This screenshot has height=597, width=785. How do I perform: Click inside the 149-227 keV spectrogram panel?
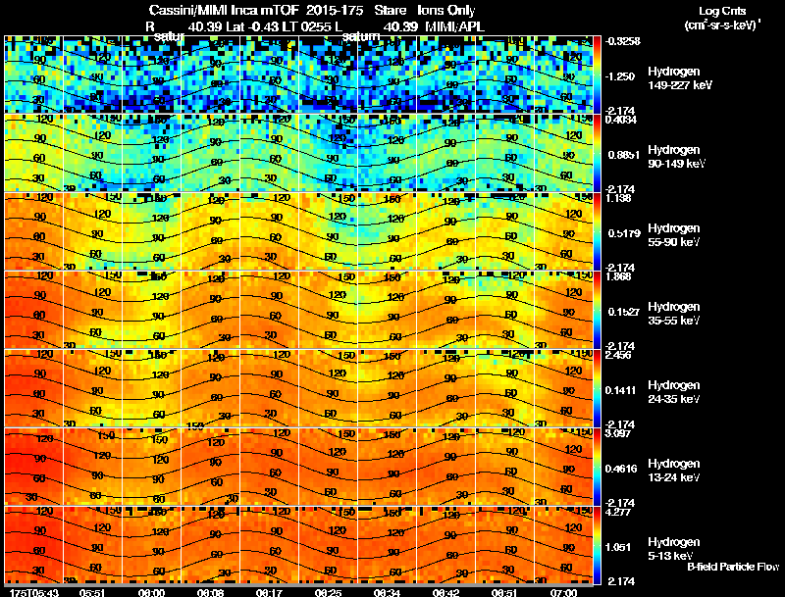(299, 75)
